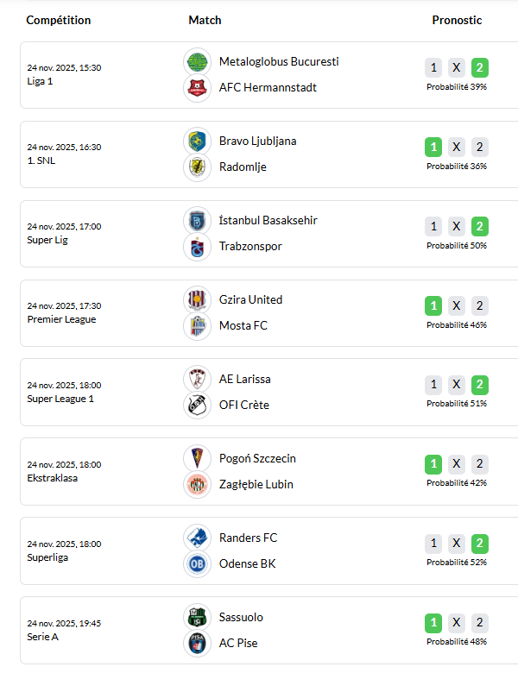Select prediction 1 for Metaloglobus vs Hermannstadt
Viewport: 518px width, 673px height.
pos(433,68)
